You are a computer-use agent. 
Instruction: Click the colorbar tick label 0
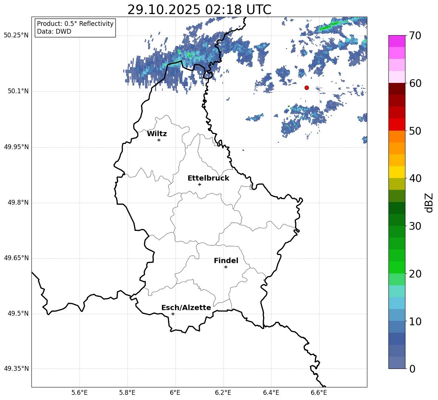coord(412,369)
